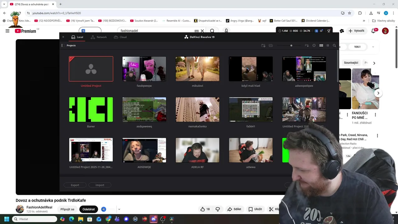This screenshot has height=224, width=398.
Task: Open YouTube notifications bell
Action: [x=374, y=31]
